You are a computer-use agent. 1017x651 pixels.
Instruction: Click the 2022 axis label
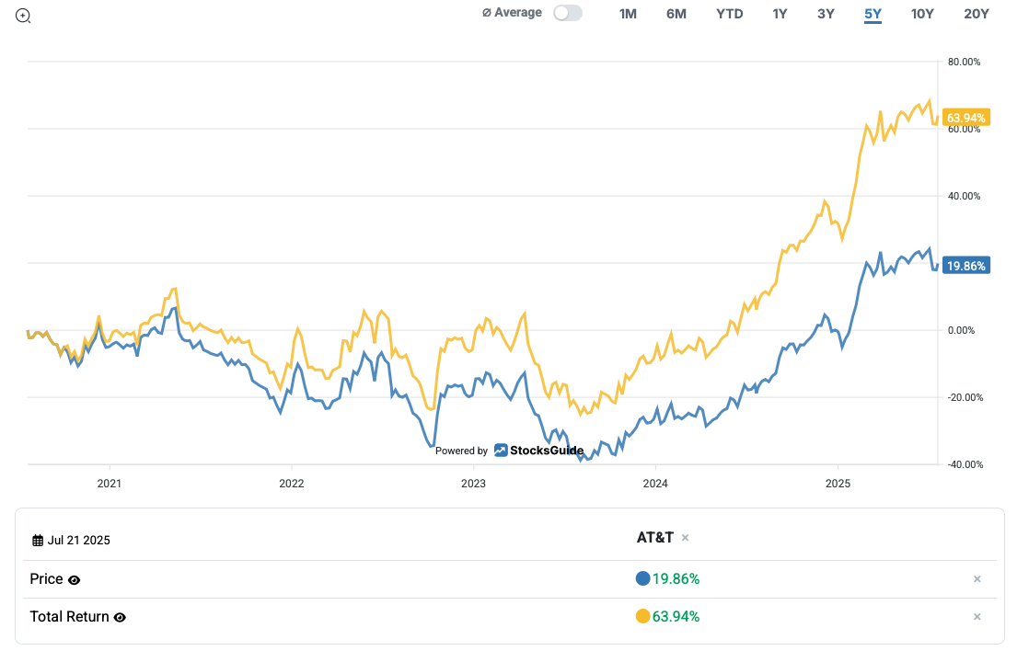(x=291, y=484)
